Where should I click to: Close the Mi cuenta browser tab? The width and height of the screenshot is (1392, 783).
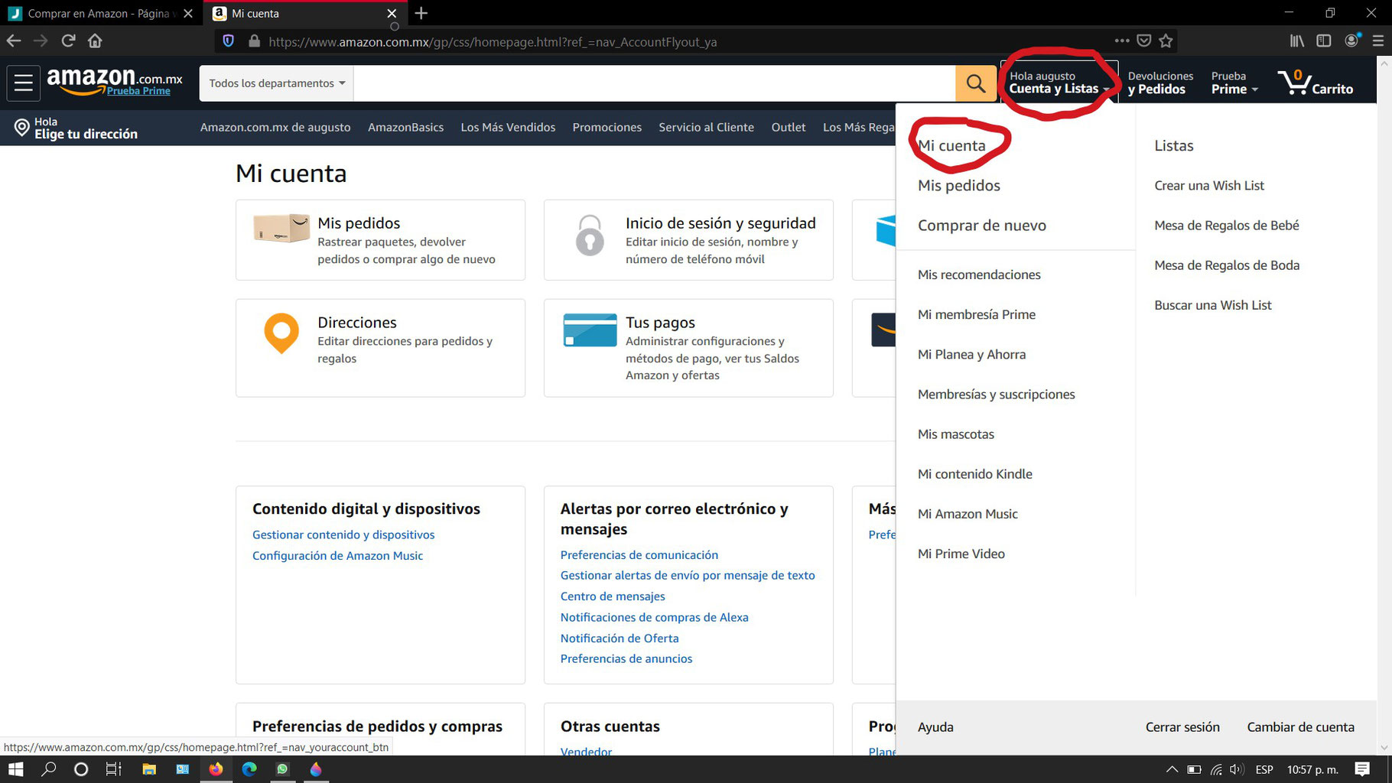[x=392, y=13]
